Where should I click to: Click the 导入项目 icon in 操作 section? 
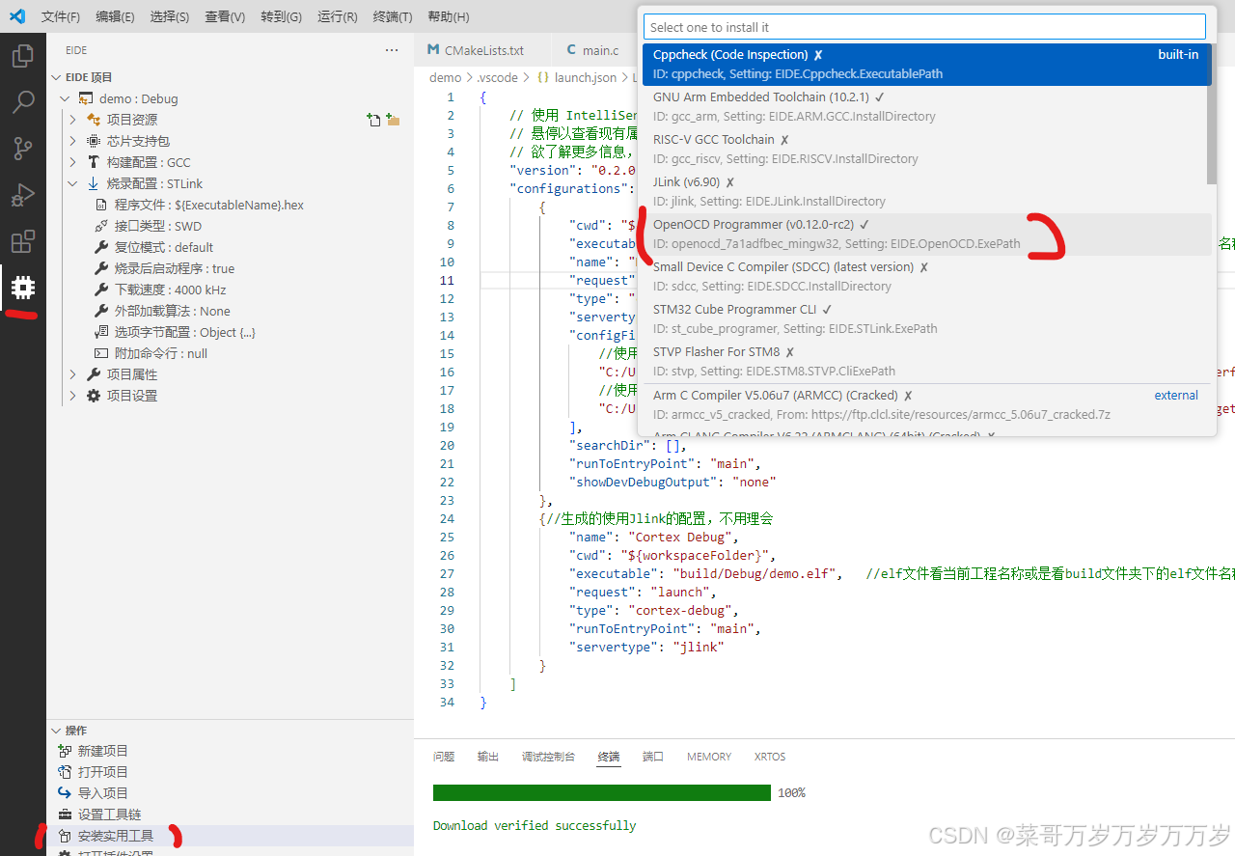(x=65, y=793)
